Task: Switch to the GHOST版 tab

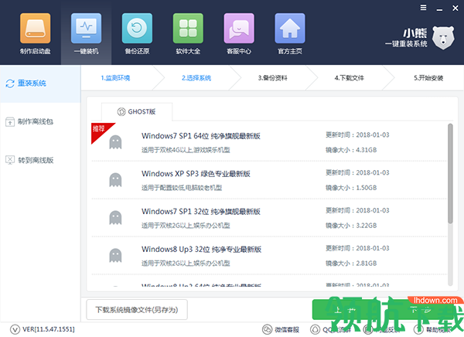Action: coord(137,112)
